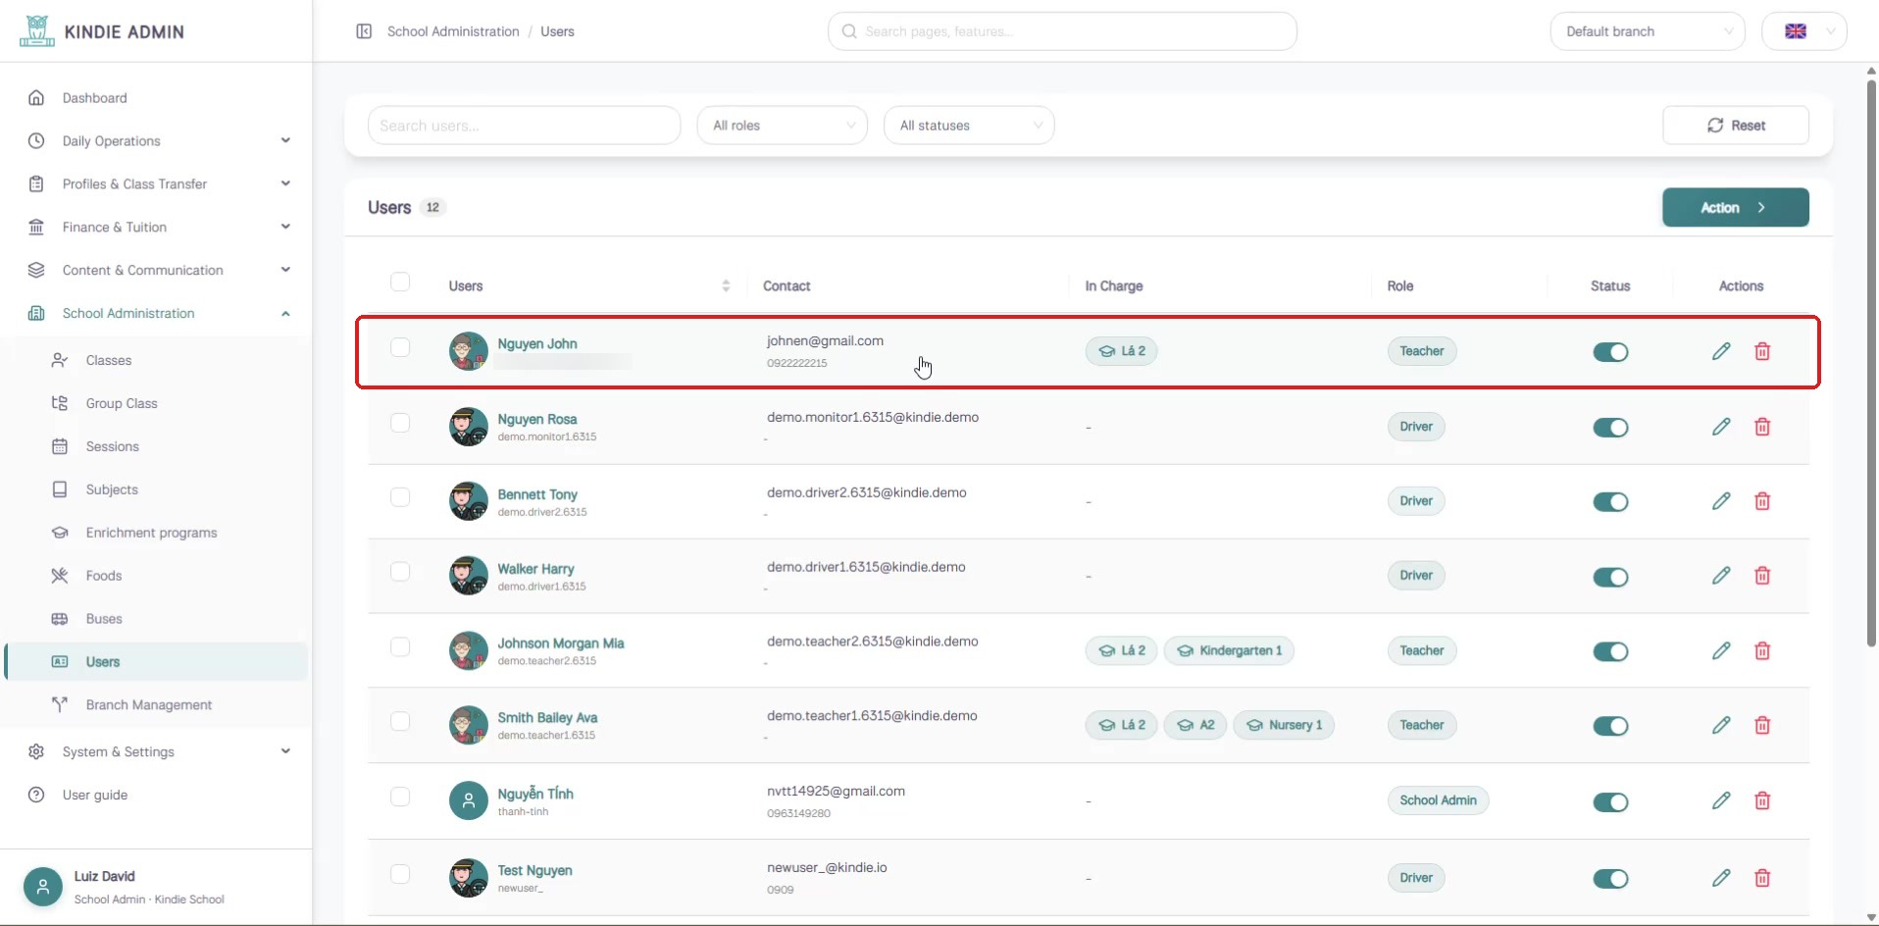
Task: Tick the select-all checkbox in table header
Action: (x=400, y=282)
